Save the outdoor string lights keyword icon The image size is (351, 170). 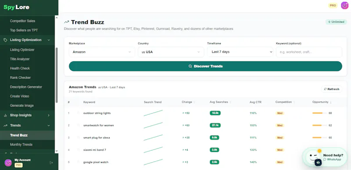click(x=78, y=113)
